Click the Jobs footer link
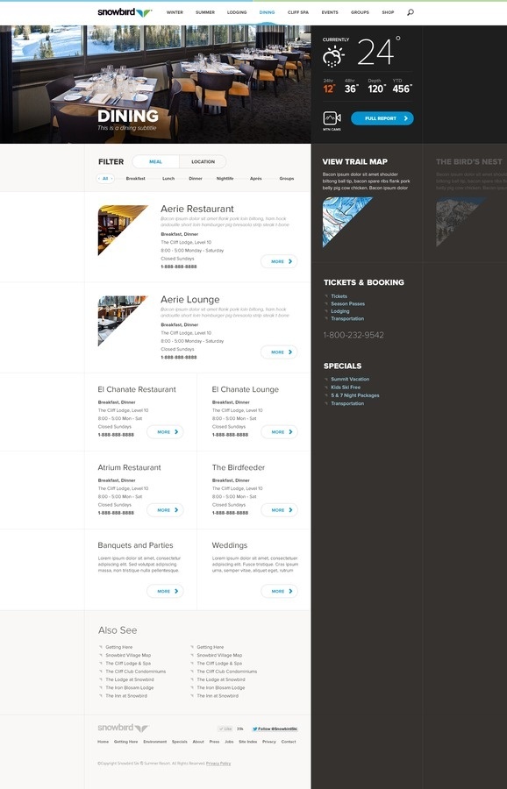Image resolution: width=507 pixels, height=789 pixels. click(229, 742)
